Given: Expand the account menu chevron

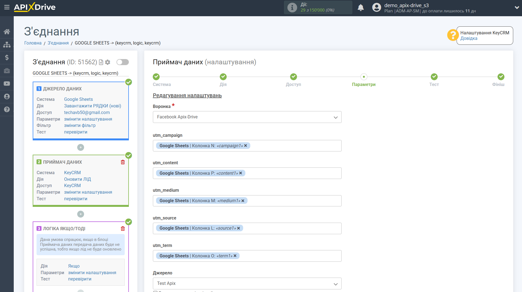Looking at the screenshot, I should point(517,7).
